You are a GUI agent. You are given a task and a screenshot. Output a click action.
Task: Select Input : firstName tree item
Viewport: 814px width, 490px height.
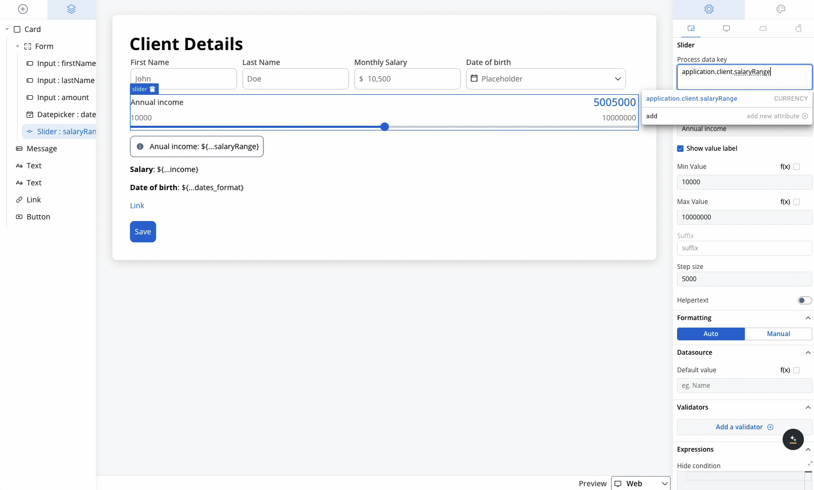coord(60,63)
